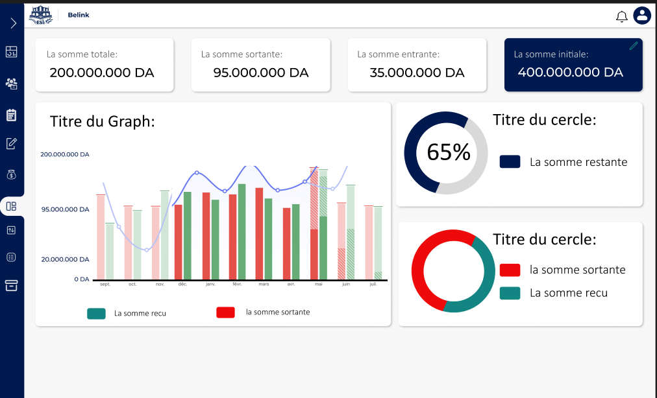The width and height of the screenshot is (657, 398).
Task: Click the ESI logo
Action: click(x=41, y=15)
